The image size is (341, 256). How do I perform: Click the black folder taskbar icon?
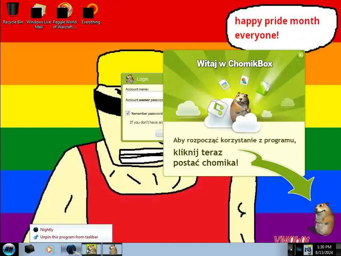[x=29, y=249]
